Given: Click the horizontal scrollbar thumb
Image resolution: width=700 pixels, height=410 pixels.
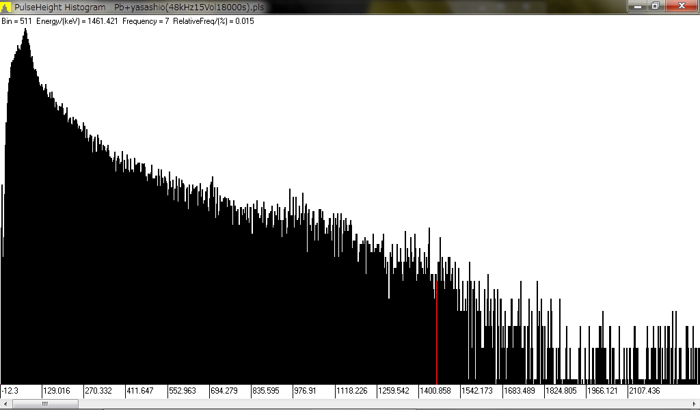Looking at the screenshot, I should 44,404.
